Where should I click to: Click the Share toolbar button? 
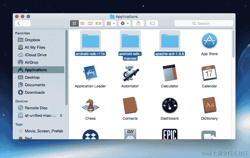click(138, 24)
